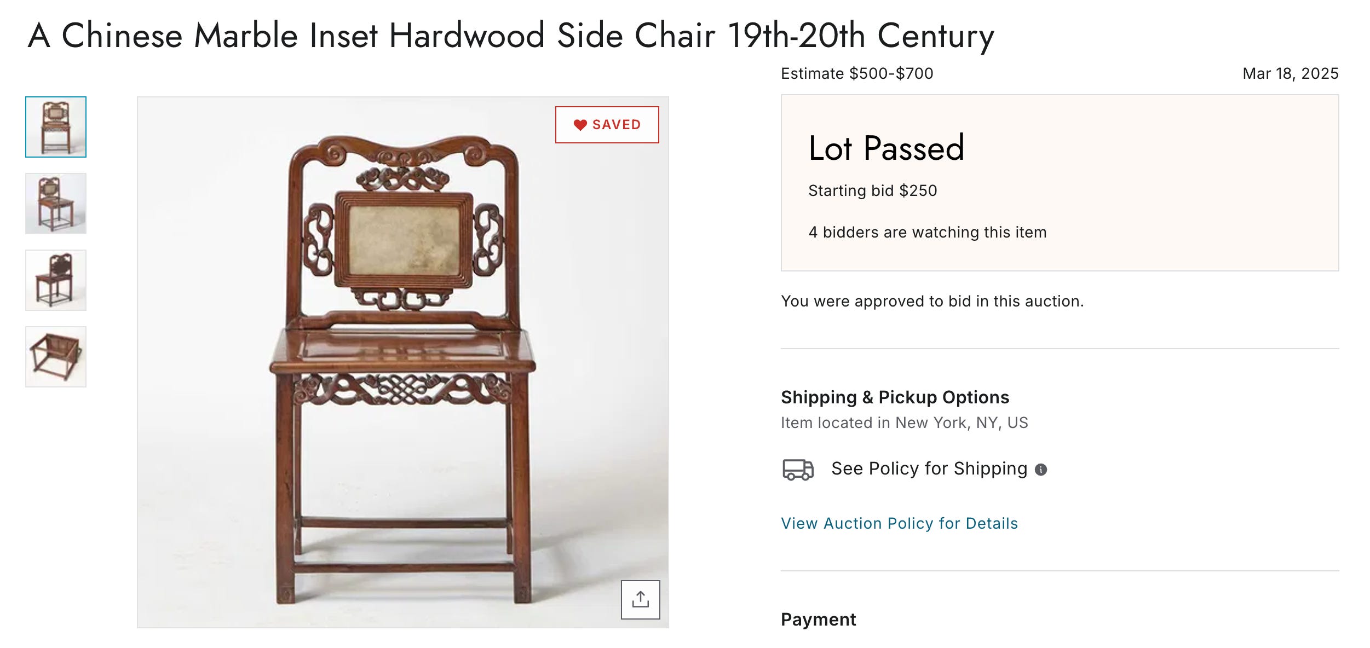Select the fourth underside chair thumbnail

coord(56,357)
